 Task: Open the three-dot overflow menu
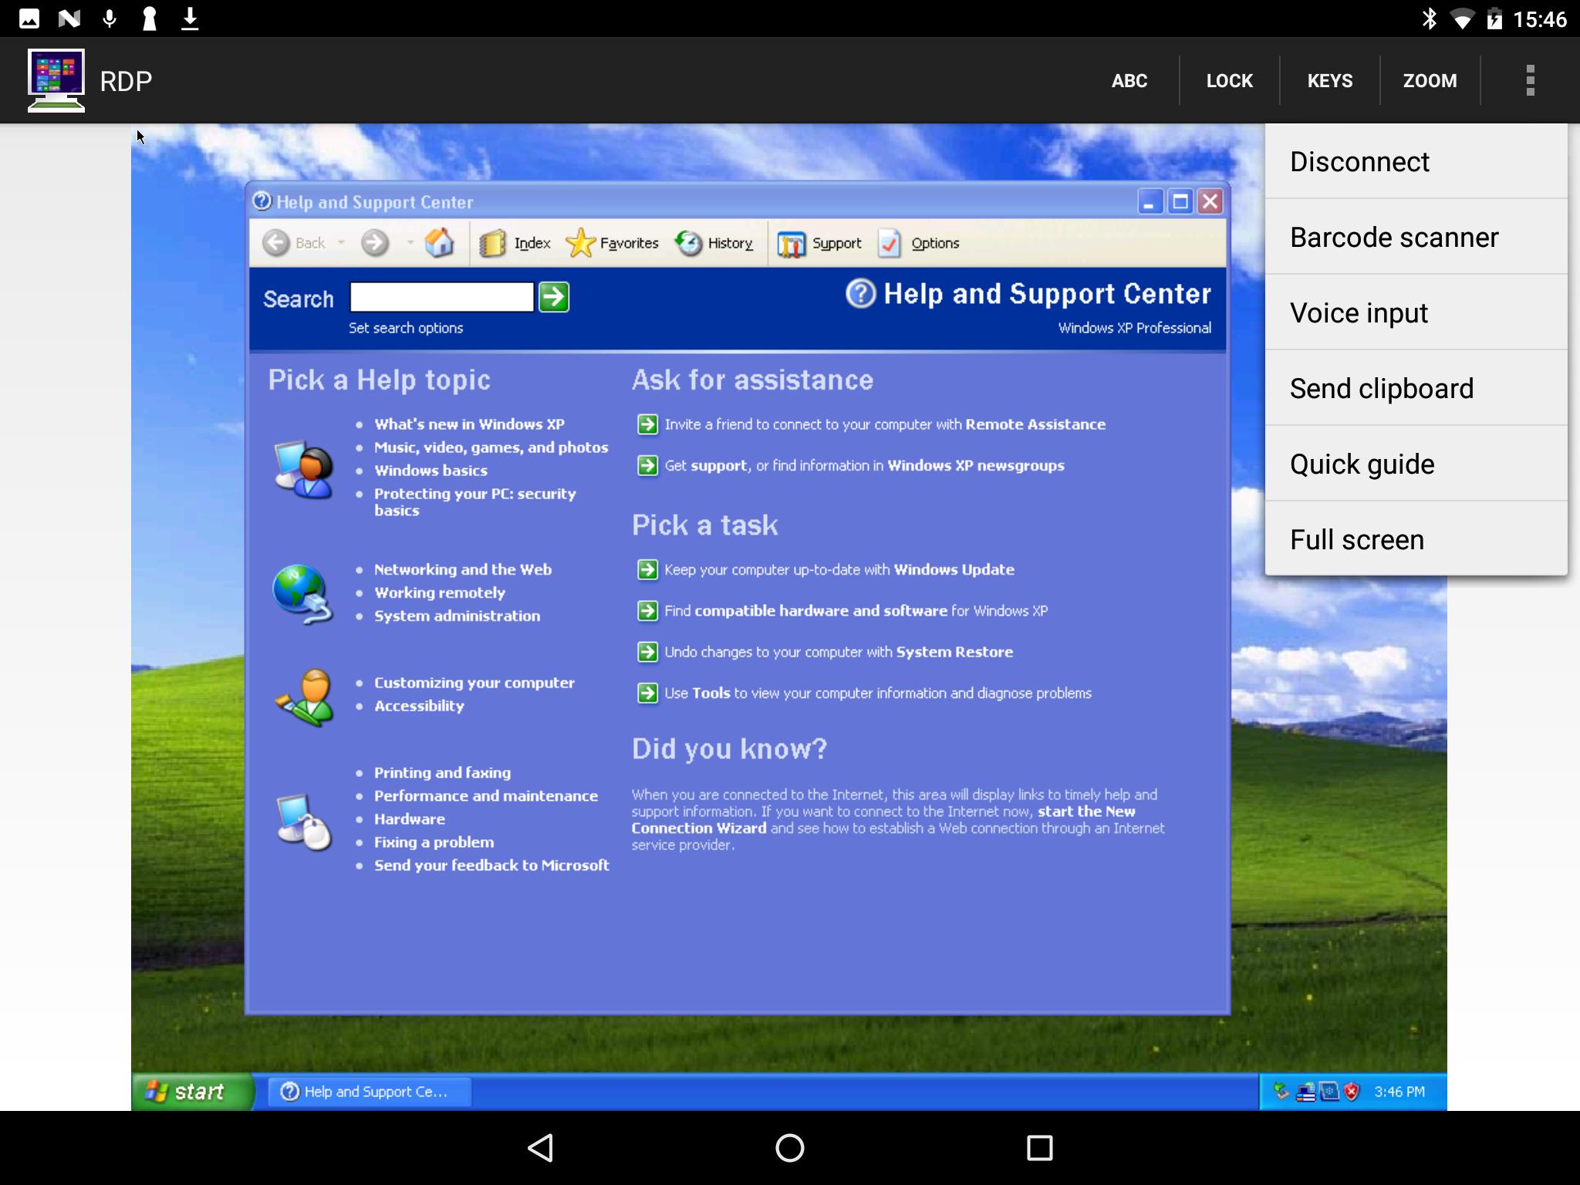1530,80
